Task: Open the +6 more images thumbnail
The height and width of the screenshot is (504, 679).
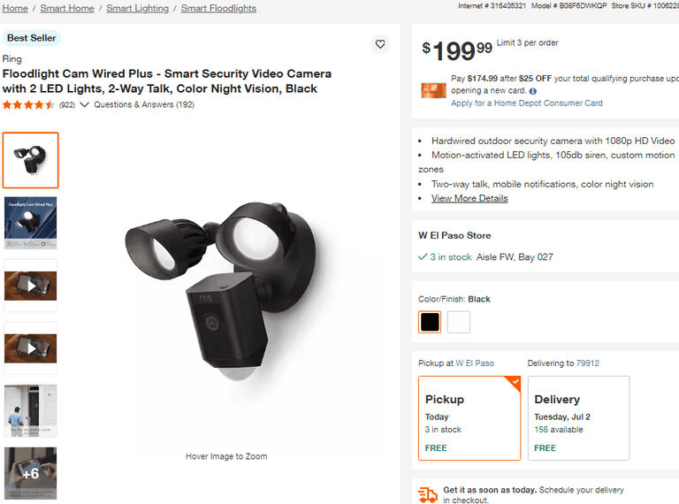Action: (x=31, y=473)
